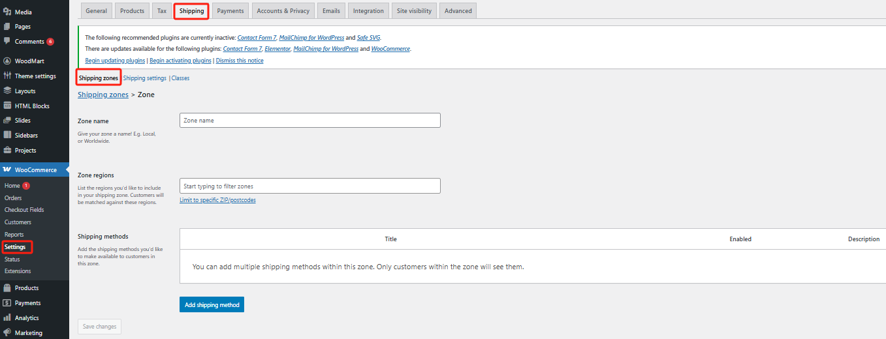Open WoodMart menu icon

(7, 61)
